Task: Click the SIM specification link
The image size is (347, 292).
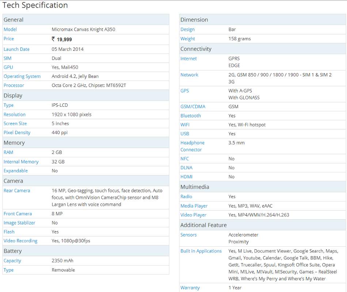Action: [8, 58]
